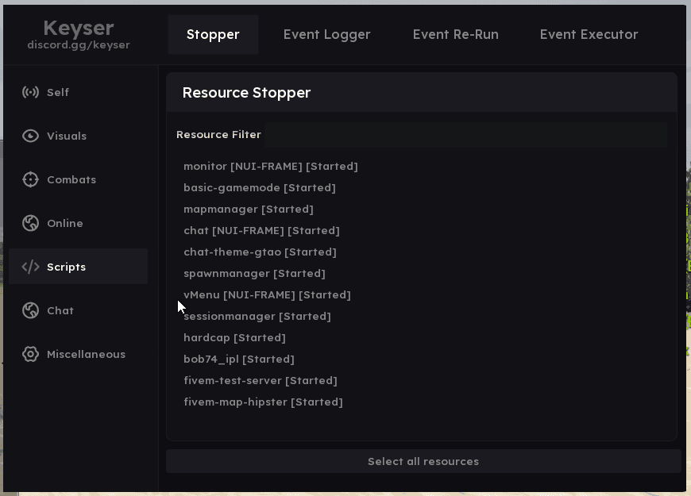Pick the chat-theme-gtao resource entry
The width and height of the screenshot is (691, 496).
[260, 252]
